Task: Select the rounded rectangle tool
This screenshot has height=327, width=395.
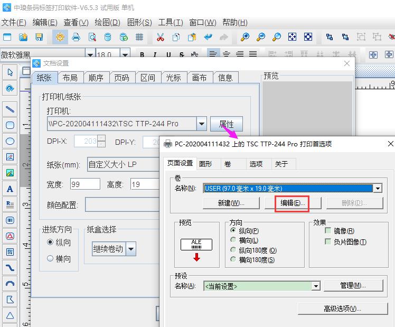Action: pos(10,125)
